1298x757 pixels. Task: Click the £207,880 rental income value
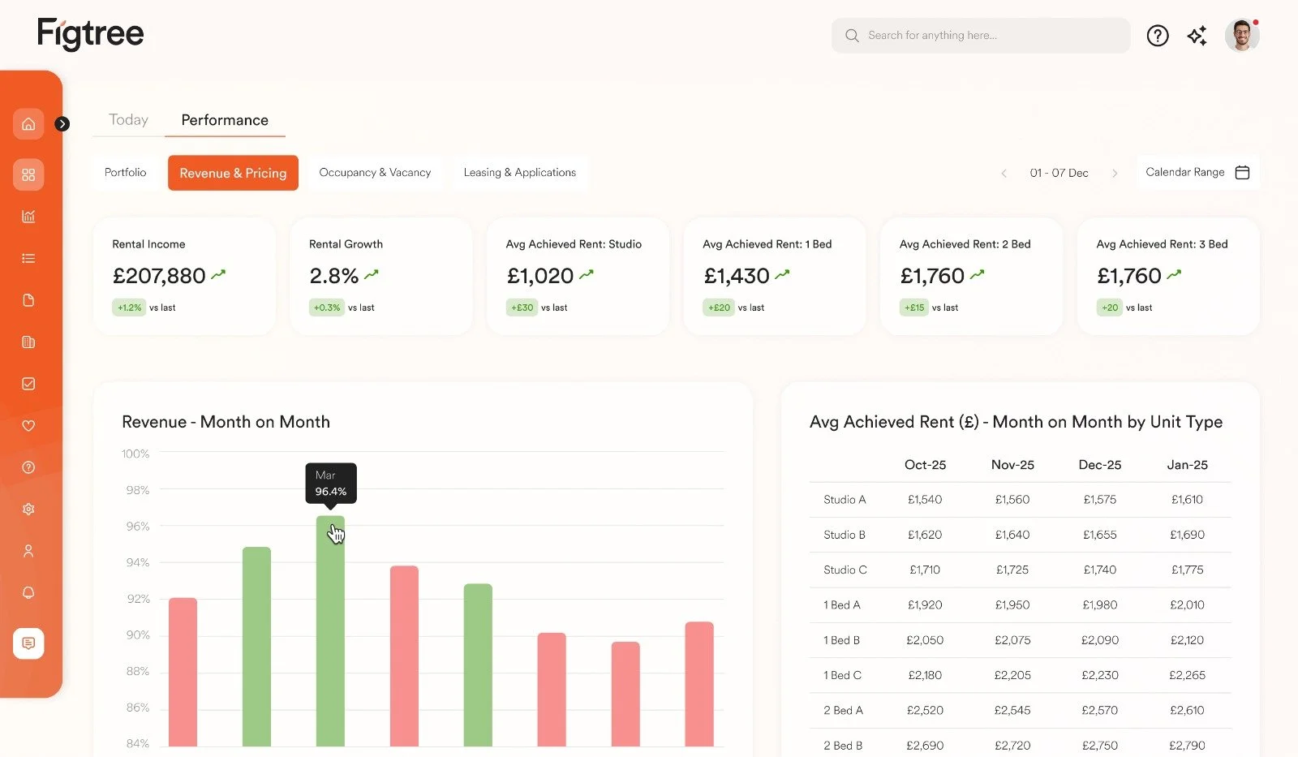tap(159, 276)
